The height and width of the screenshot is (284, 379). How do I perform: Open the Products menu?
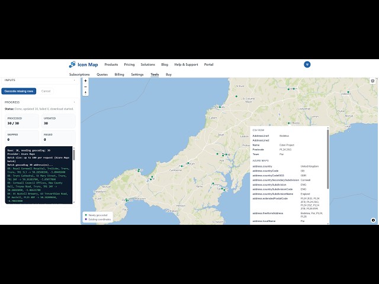(x=111, y=64)
